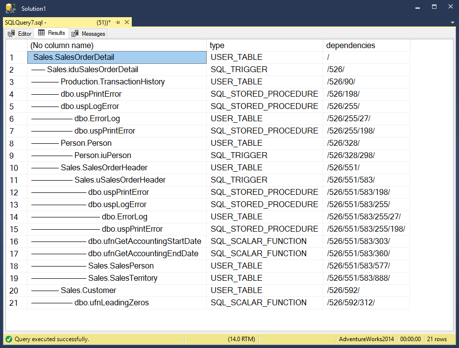This screenshot has width=459, height=348.
Task: Click the Editor tab icon
Action: click(x=11, y=34)
